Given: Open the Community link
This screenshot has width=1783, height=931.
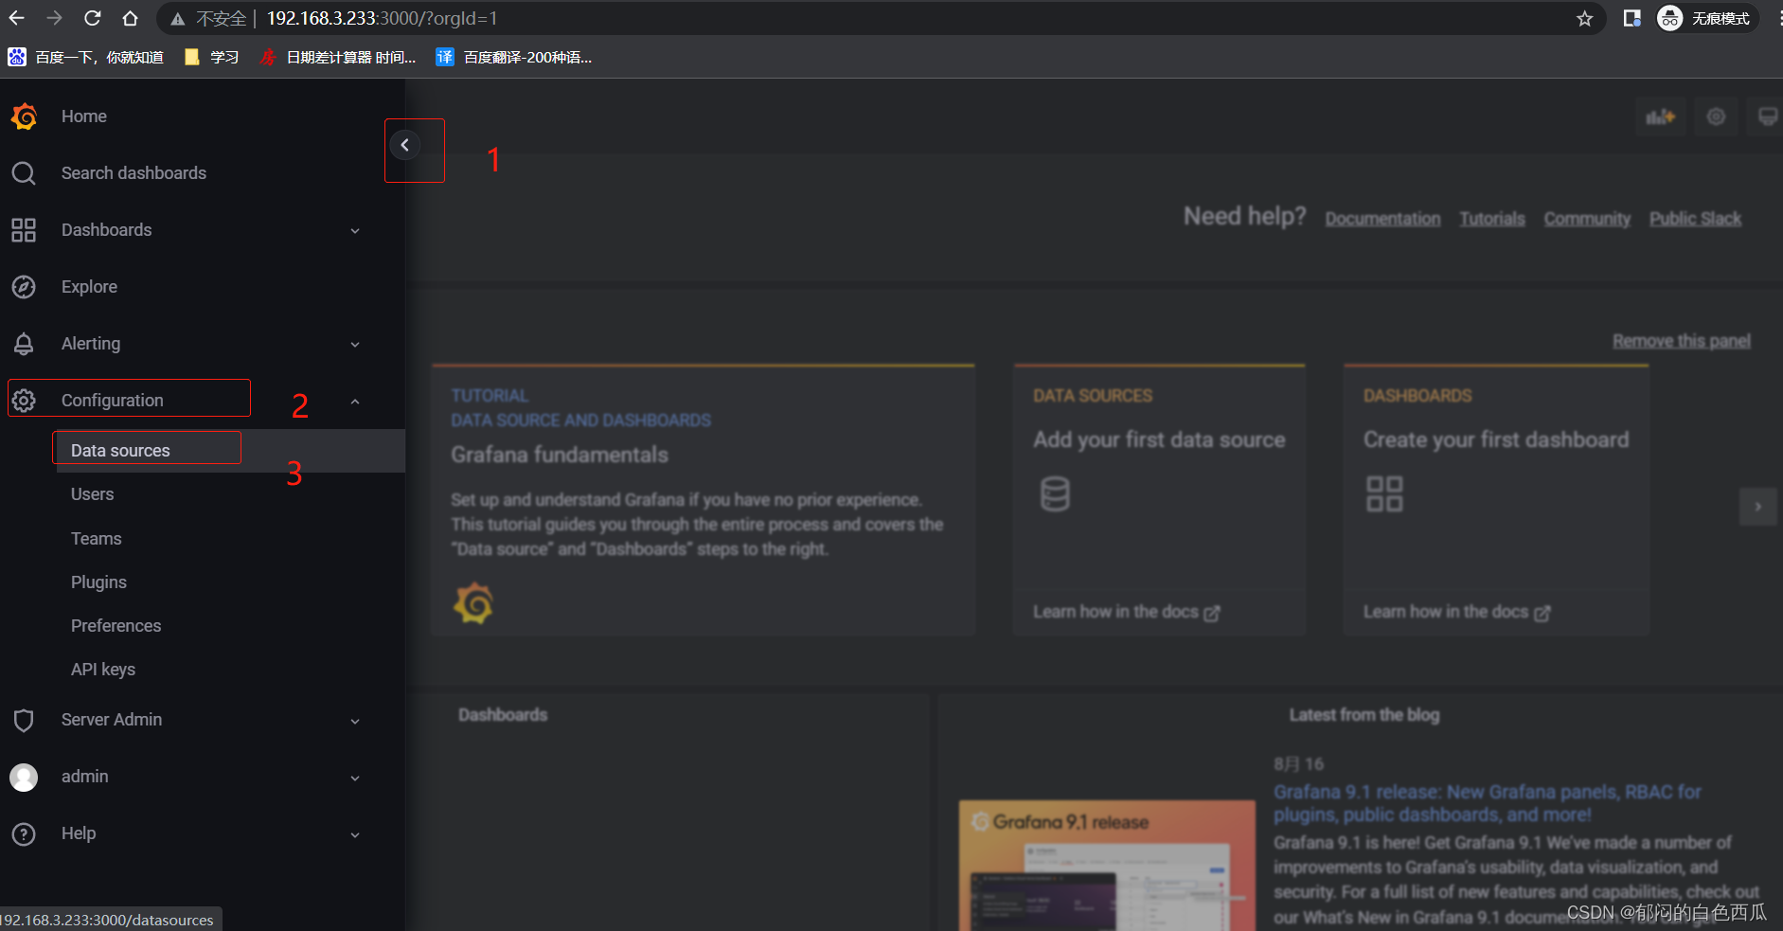Looking at the screenshot, I should (x=1587, y=219).
